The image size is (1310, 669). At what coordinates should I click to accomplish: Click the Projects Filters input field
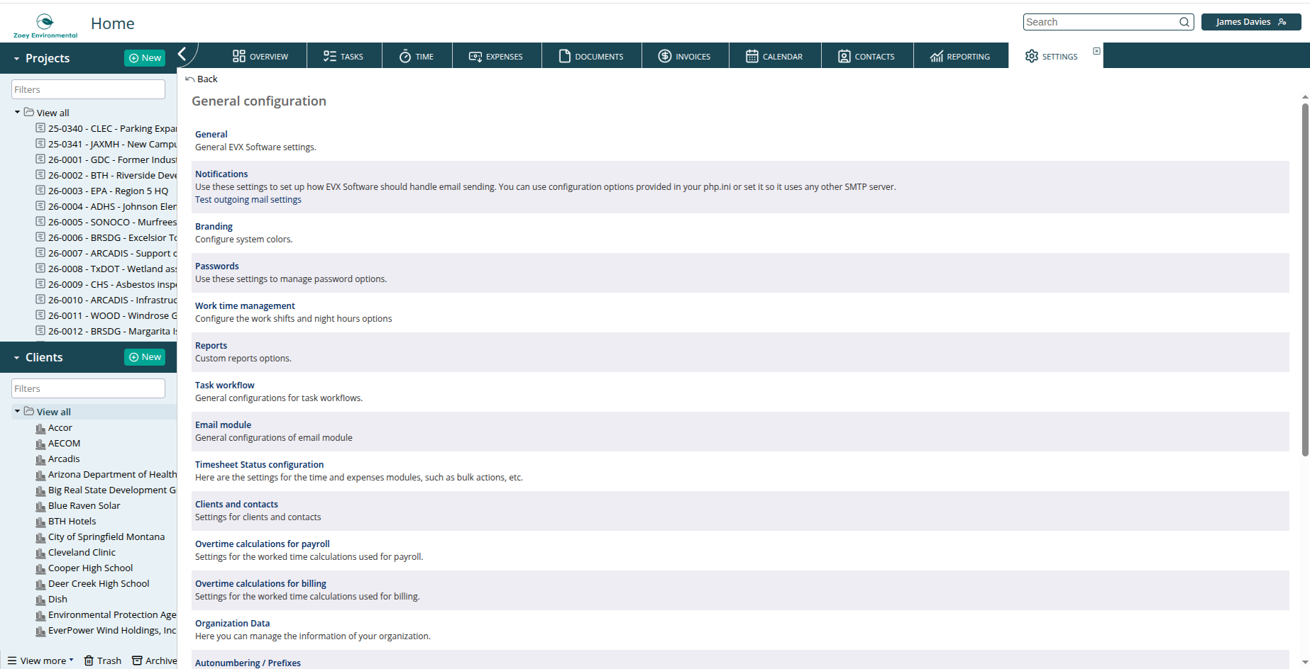[x=88, y=89]
